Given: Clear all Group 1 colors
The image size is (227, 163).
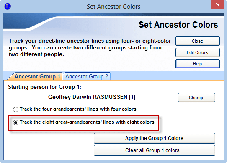Looking at the screenshot, I should [x=155, y=150].
